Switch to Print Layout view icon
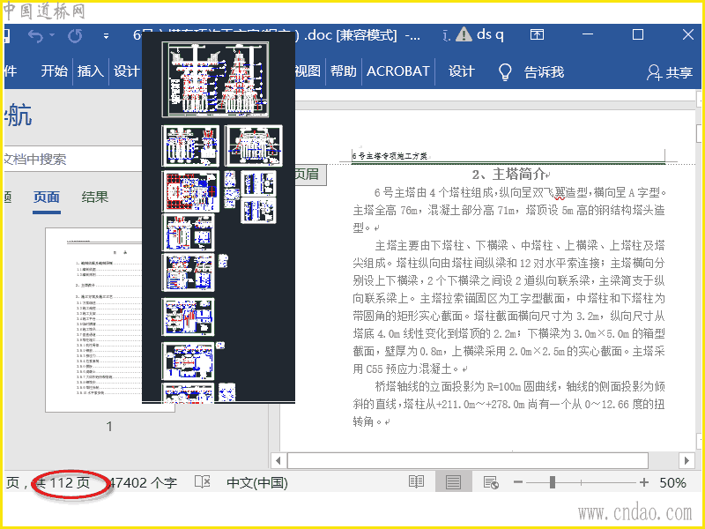Screen dimensions: 705x529 point(453,482)
